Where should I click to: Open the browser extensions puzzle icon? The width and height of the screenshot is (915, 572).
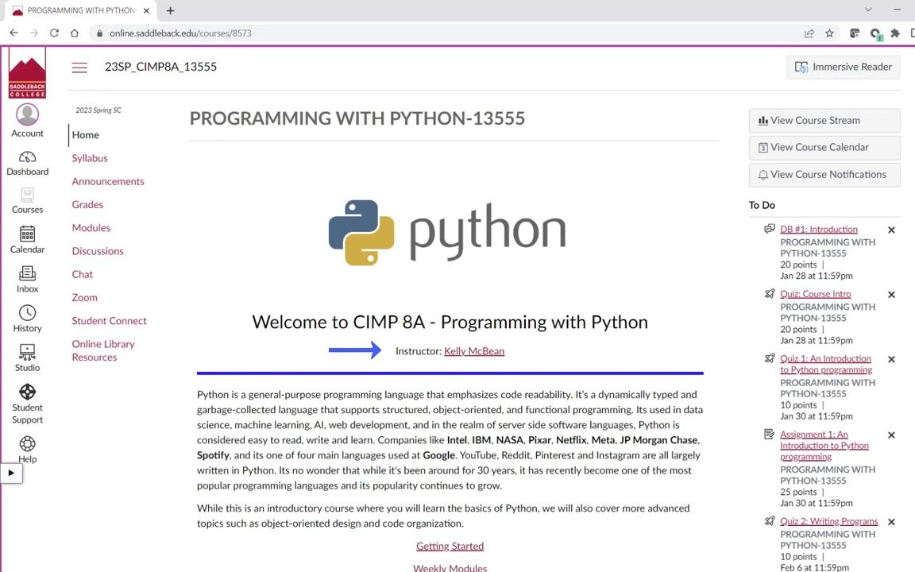[x=895, y=33]
